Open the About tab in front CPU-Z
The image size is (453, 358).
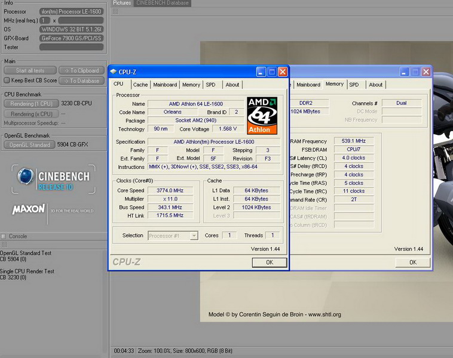pos(232,85)
